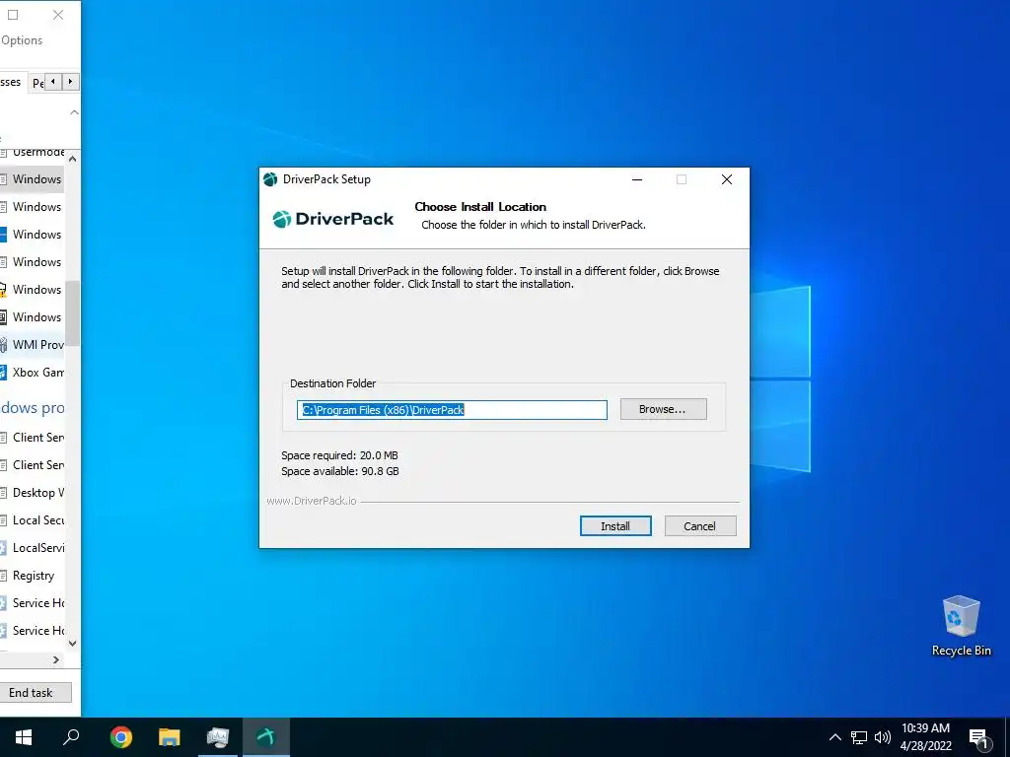Switch to the Processes tab in Task Manager

coord(11,82)
